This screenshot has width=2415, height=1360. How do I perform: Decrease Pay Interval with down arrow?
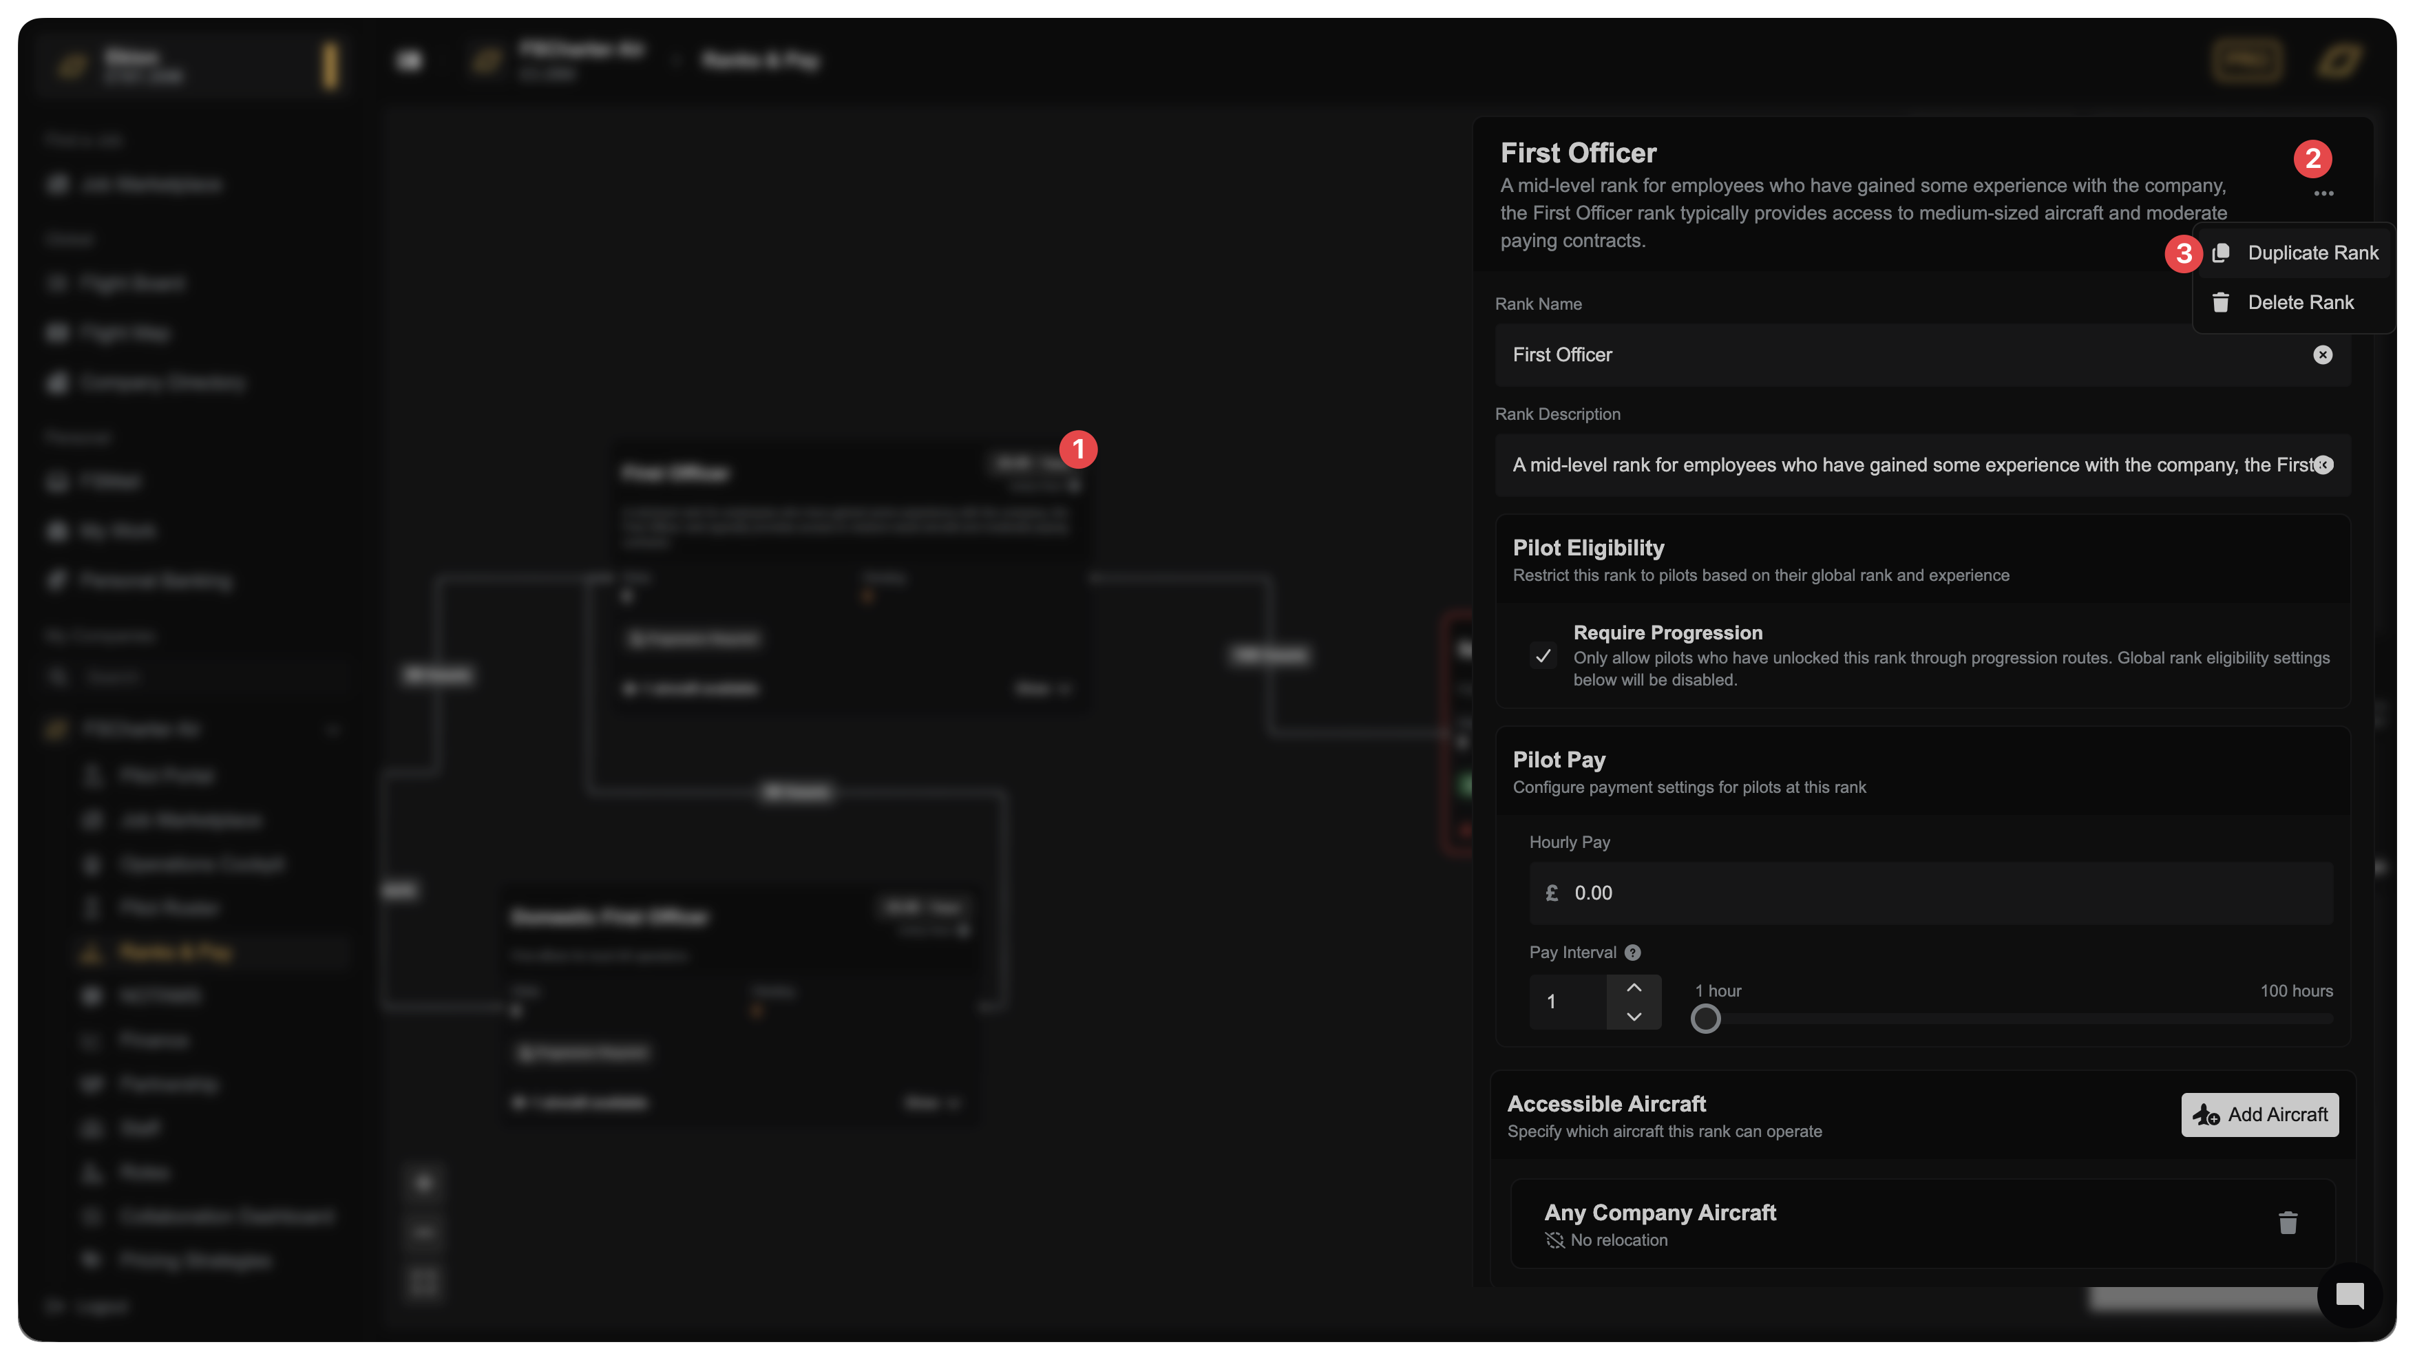tap(1633, 1016)
